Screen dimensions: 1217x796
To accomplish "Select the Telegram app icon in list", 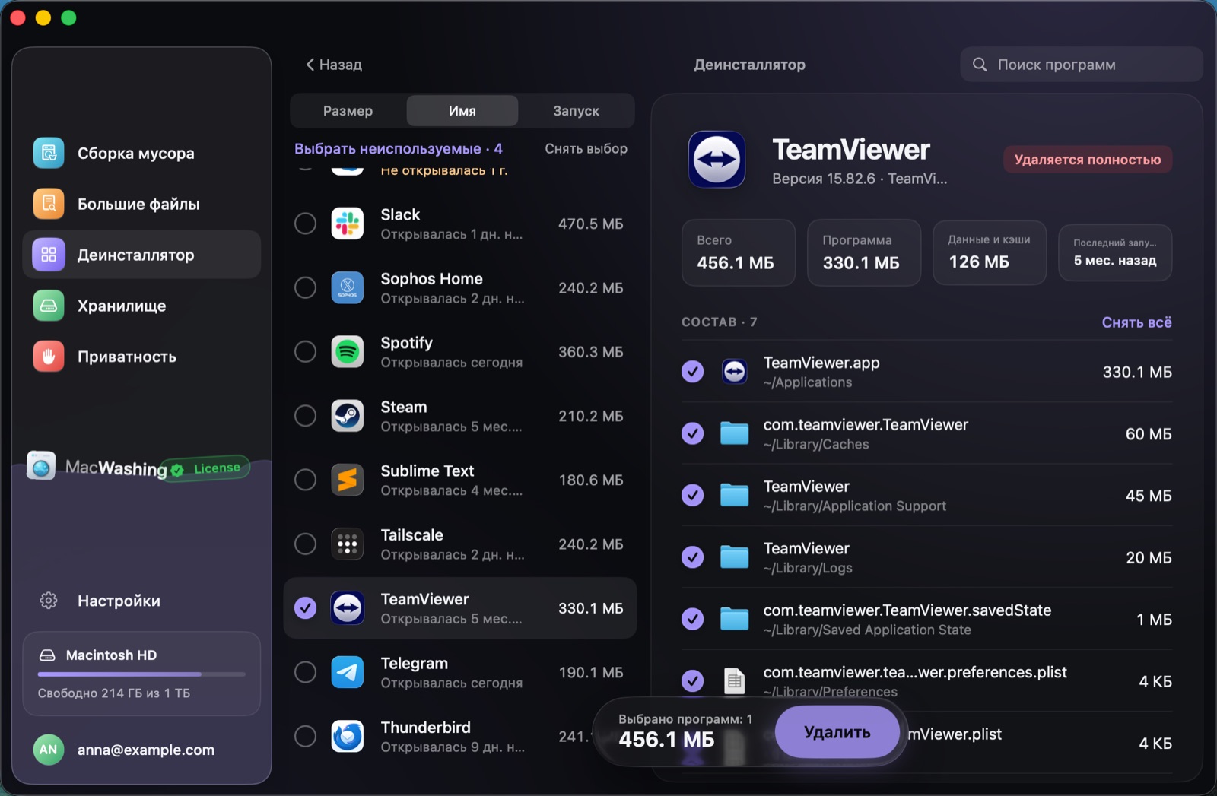I will click(x=348, y=672).
